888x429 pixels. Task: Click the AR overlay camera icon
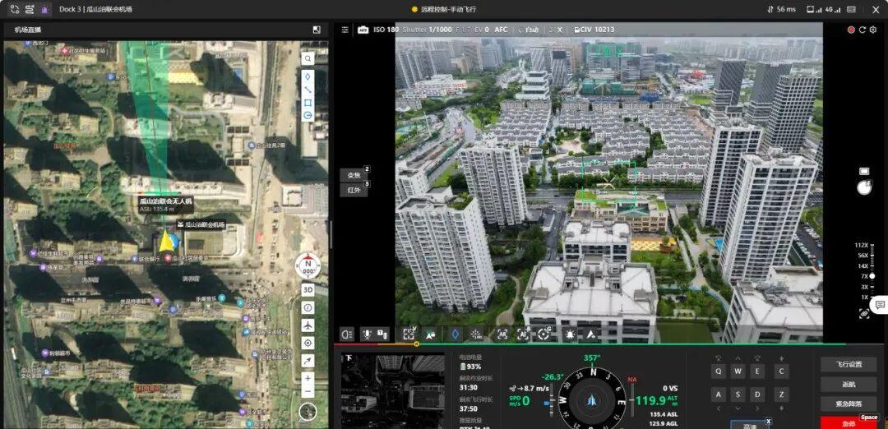(x=502, y=334)
